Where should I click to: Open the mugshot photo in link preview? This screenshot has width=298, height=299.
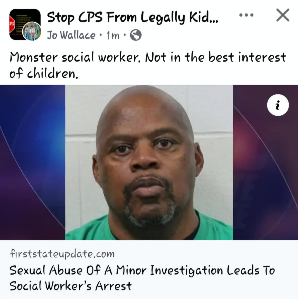tap(149, 162)
